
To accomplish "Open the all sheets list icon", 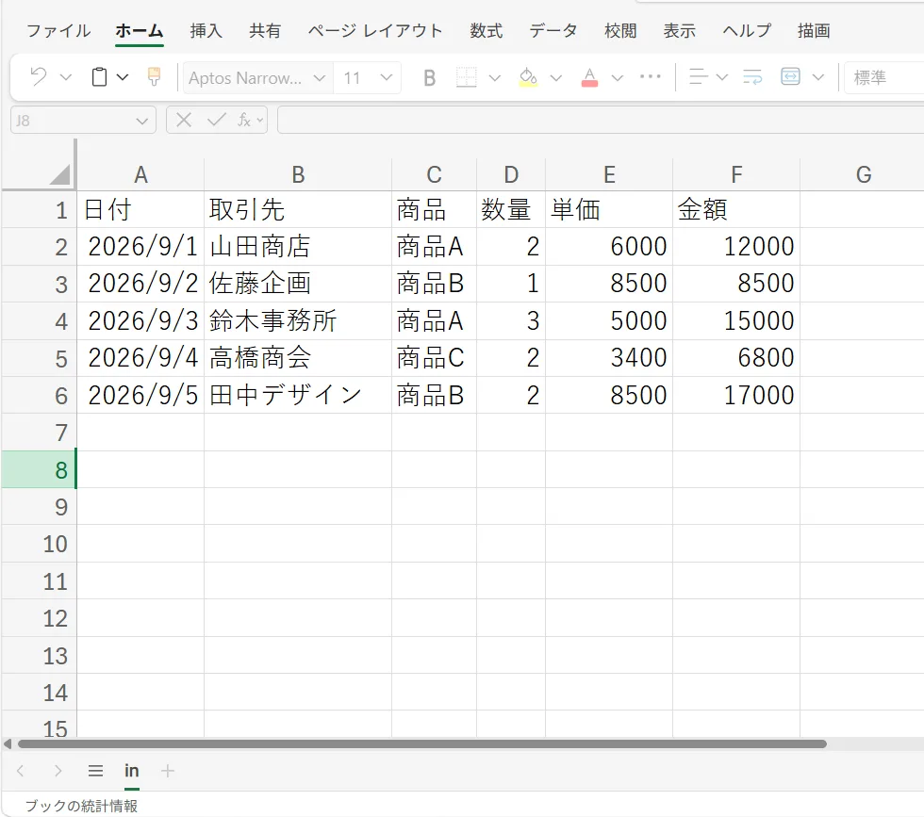I will pos(95,771).
